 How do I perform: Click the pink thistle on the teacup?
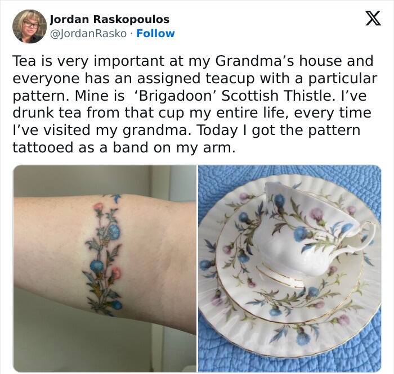[x=316, y=215]
